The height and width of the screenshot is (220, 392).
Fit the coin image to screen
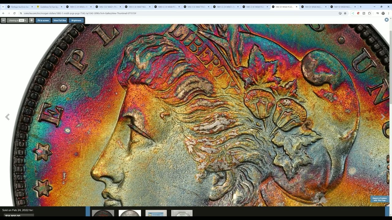tap(43, 20)
